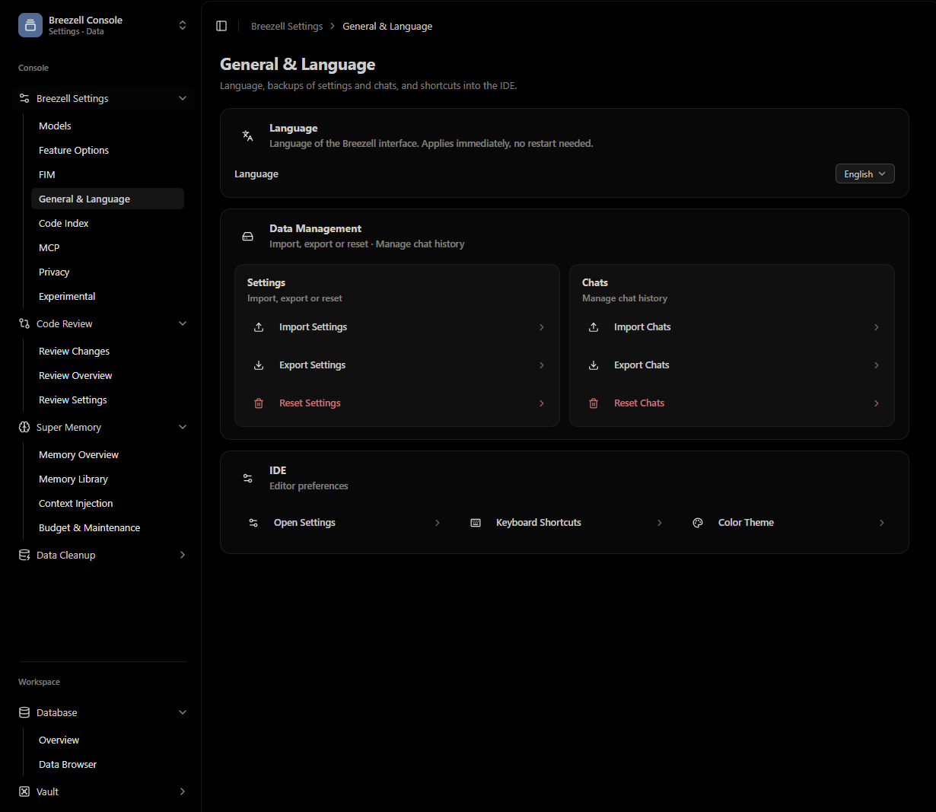Click the Export Chats chevron arrow

[877, 365]
